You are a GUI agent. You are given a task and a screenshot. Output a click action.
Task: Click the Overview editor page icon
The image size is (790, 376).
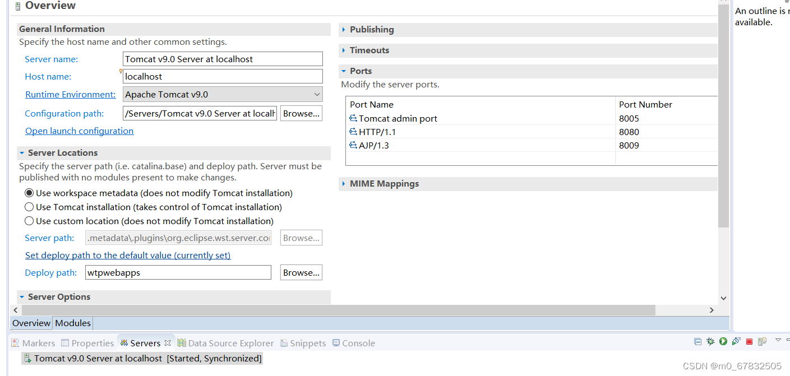(x=18, y=6)
